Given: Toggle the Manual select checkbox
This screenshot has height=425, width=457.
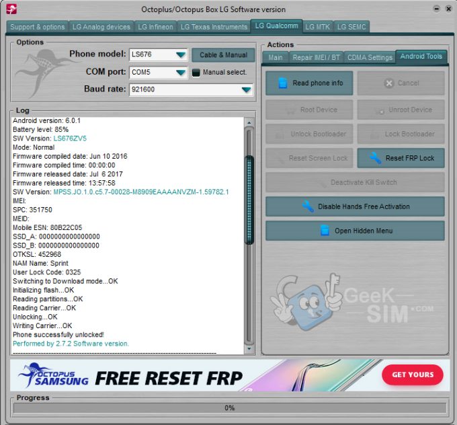Looking at the screenshot, I should click(196, 73).
